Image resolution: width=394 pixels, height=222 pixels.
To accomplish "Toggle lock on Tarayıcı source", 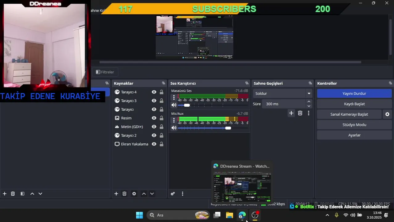I will point(161,109).
